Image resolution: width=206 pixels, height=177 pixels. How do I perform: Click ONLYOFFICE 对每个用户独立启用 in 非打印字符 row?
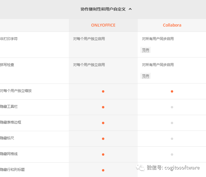pyautogui.click(x=89, y=39)
